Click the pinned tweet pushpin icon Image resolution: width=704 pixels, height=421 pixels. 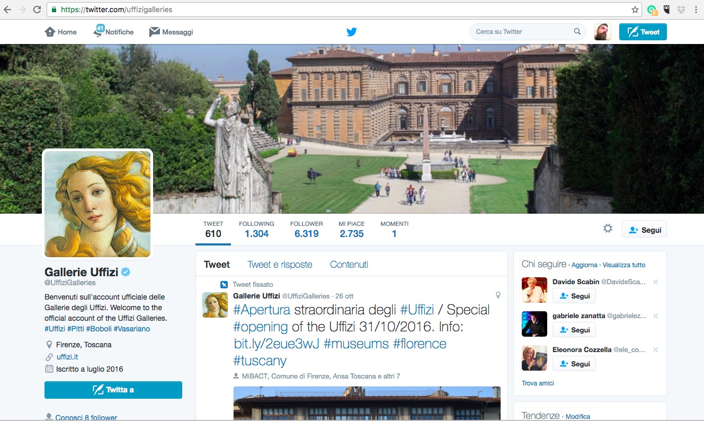(225, 285)
